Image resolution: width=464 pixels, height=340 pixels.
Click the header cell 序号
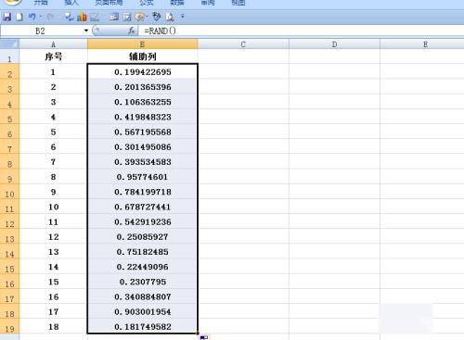53,57
